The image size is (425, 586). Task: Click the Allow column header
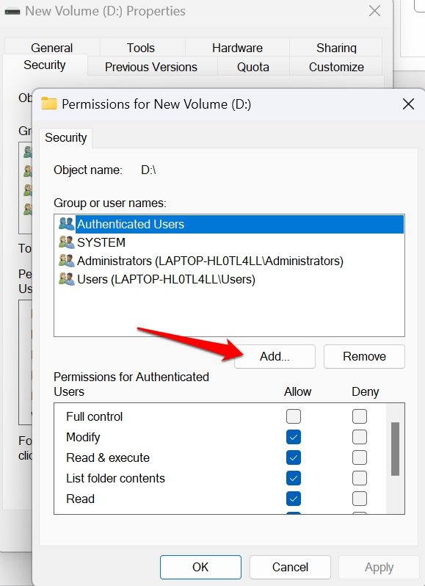(x=298, y=391)
